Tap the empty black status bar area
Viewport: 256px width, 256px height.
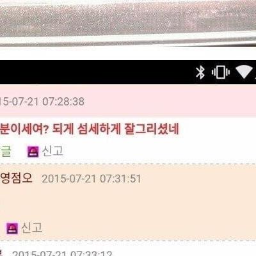tap(96, 72)
